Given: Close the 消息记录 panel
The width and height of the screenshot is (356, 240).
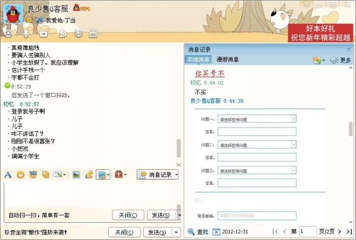Looking at the screenshot, I should (x=349, y=49).
